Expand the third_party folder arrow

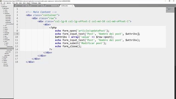pos(4,40)
